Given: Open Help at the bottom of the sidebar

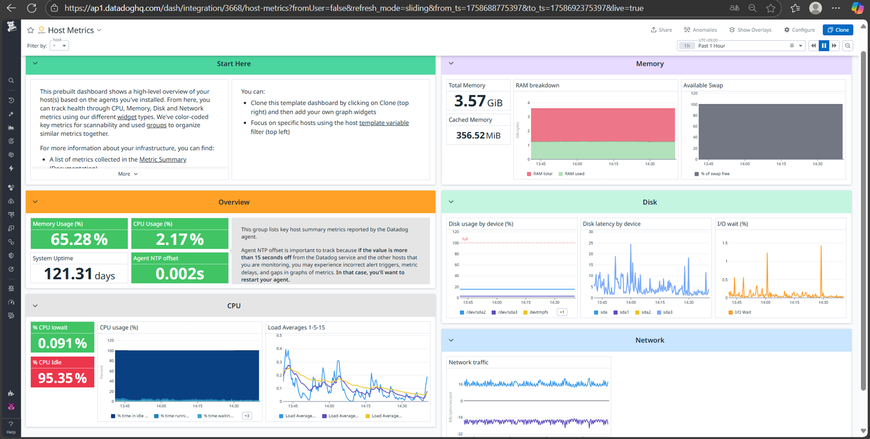Looking at the screenshot, I should click(x=11, y=426).
